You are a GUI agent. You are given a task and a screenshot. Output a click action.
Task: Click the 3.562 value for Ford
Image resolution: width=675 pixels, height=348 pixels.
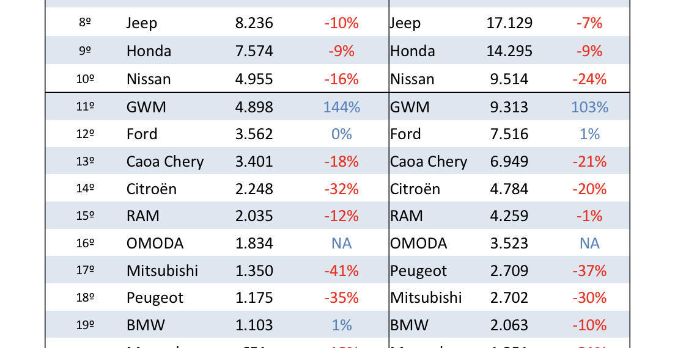click(x=254, y=134)
